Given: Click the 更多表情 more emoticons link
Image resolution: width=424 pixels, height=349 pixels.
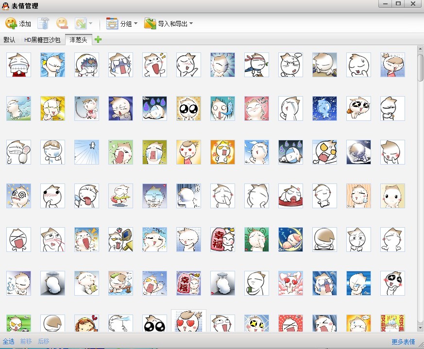Looking at the screenshot, I should coord(403,342).
